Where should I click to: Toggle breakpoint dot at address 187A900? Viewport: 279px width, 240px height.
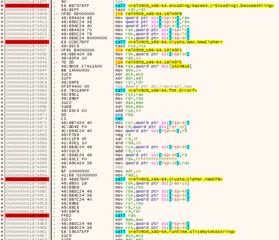[2, 6]
